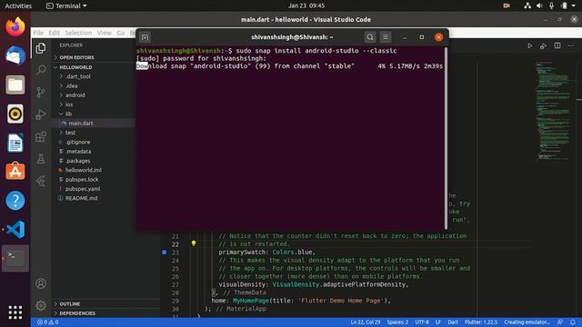Viewport: 582px width, 327px height.
Task: Collapse the lib folder
Action: pos(68,114)
